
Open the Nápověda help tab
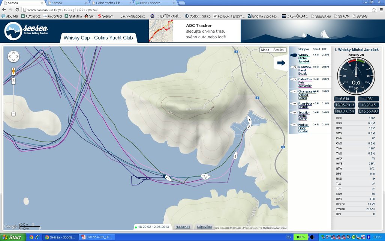click(204, 227)
